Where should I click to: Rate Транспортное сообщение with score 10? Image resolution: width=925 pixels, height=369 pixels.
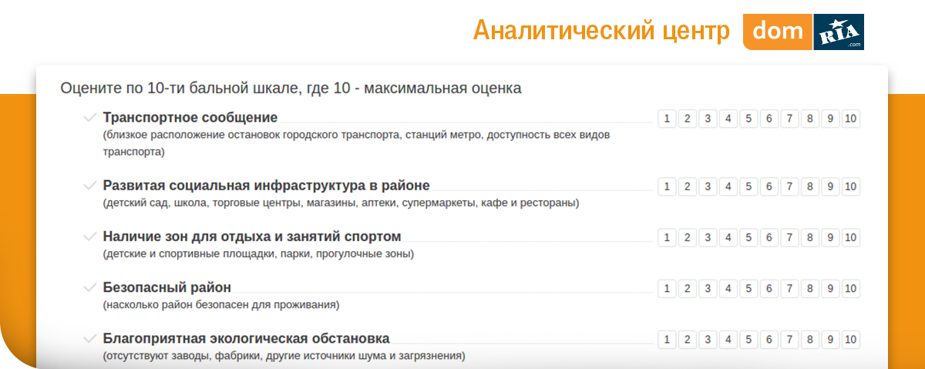tap(850, 119)
